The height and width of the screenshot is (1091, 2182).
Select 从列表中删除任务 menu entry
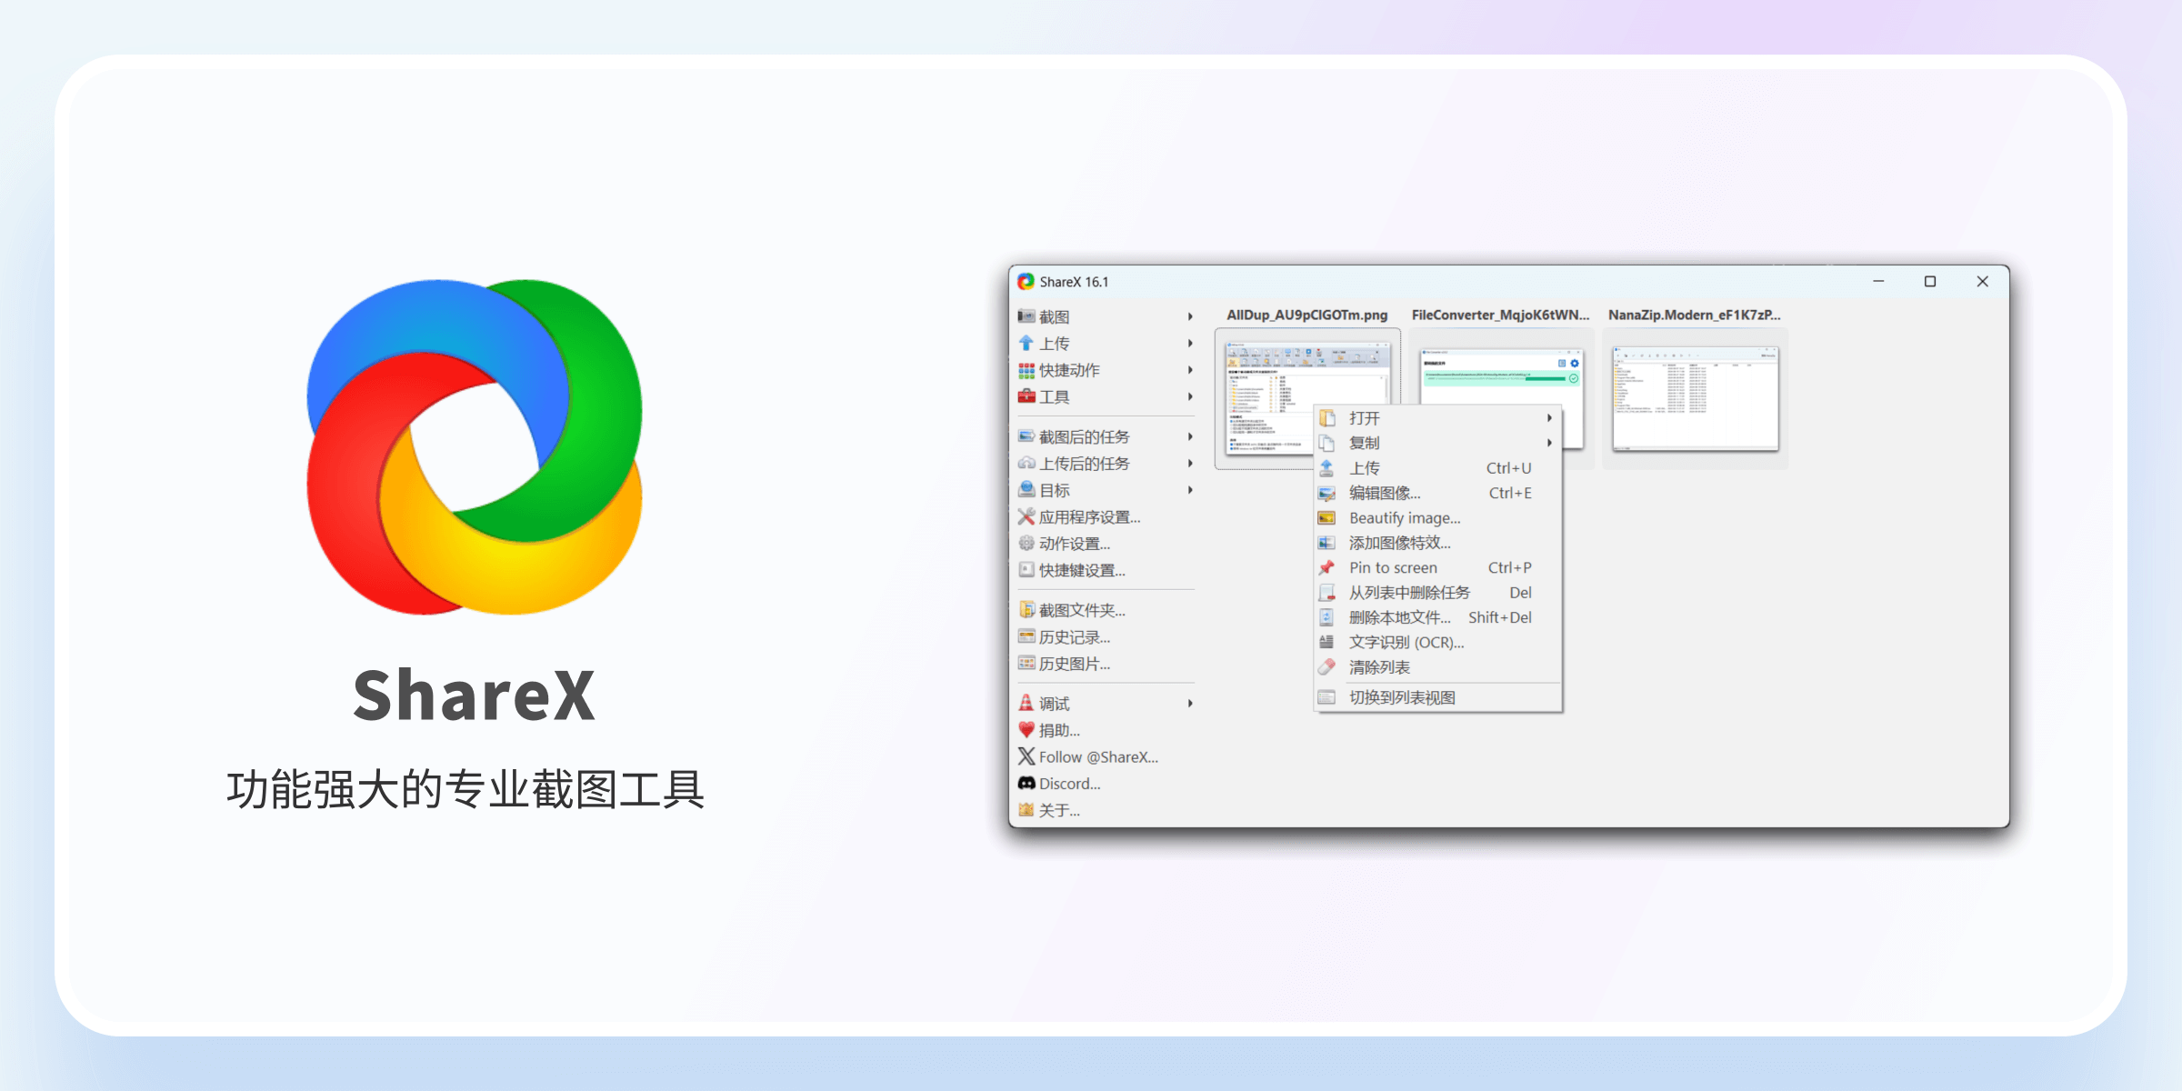click(x=1438, y=593)
